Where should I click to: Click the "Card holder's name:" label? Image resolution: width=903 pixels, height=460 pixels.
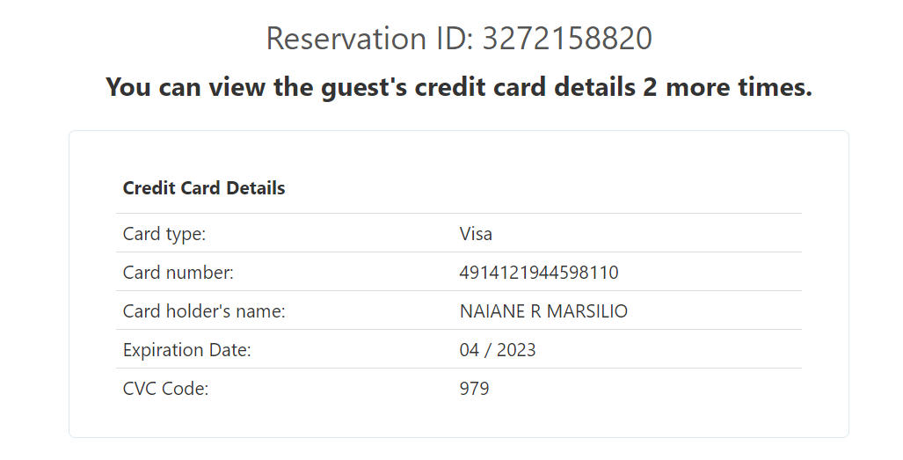pos(204,311)
